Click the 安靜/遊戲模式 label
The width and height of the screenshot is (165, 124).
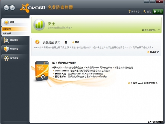click(x=52, y=42)
